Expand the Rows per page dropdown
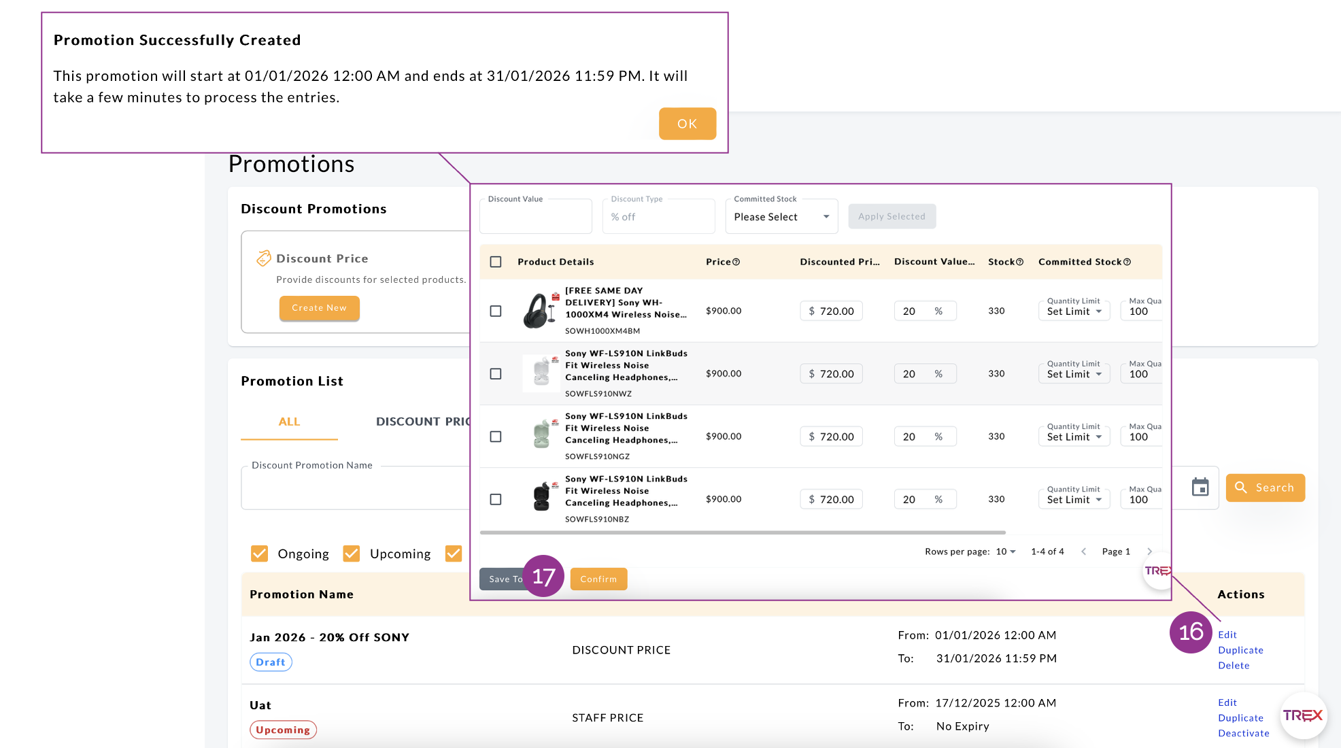 pyautogui.click(x=1006, y=551)
